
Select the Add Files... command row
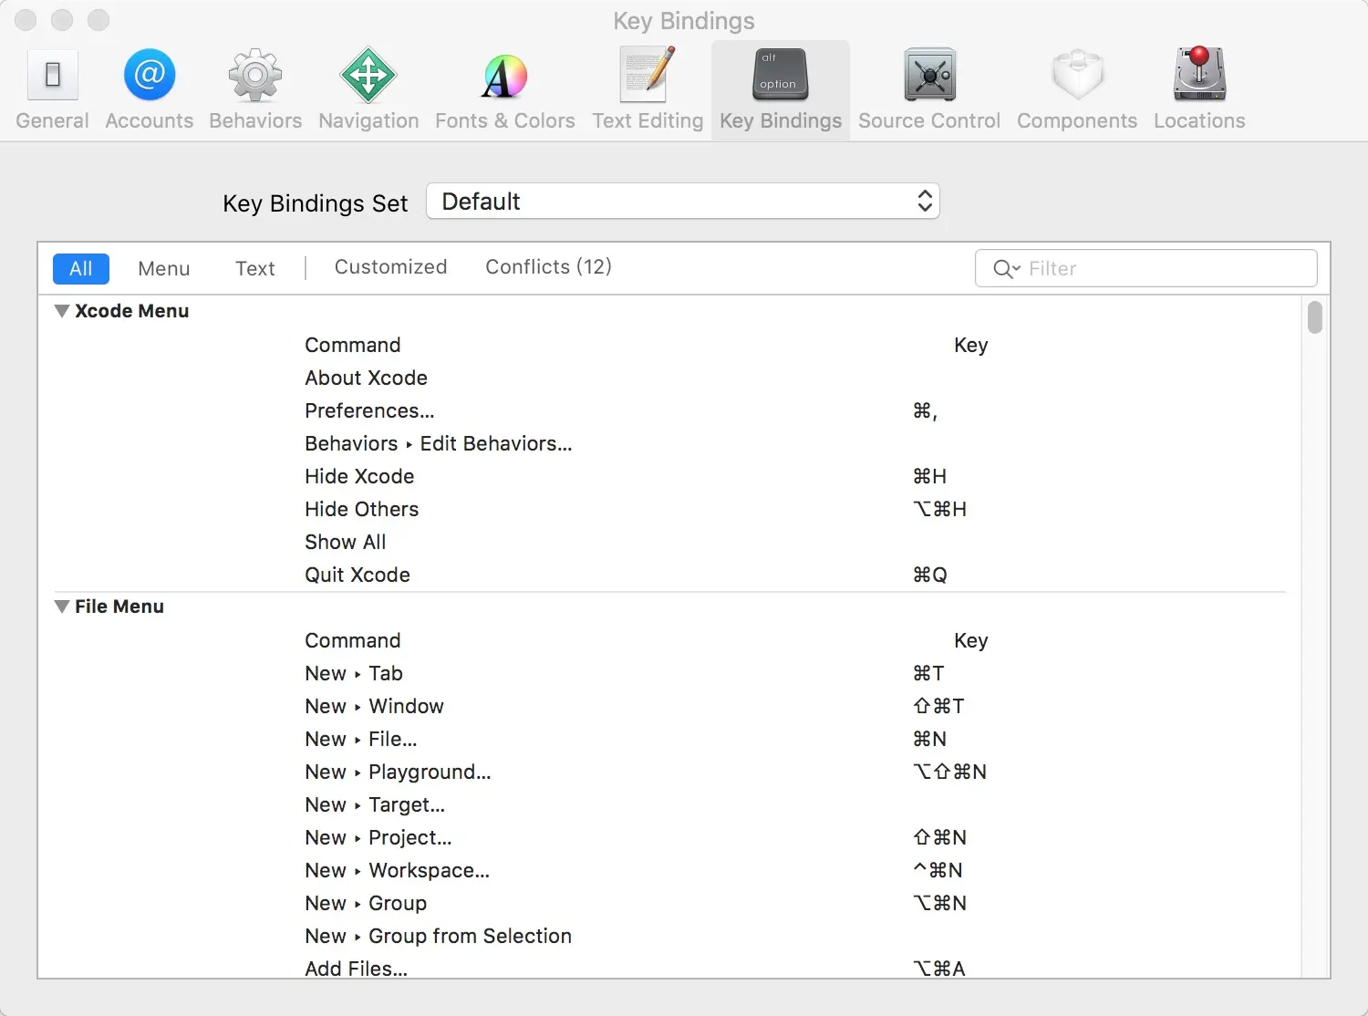point(670,968)
